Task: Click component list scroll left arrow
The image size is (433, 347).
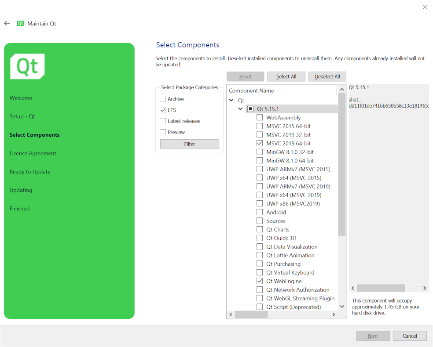Action: 231,314
